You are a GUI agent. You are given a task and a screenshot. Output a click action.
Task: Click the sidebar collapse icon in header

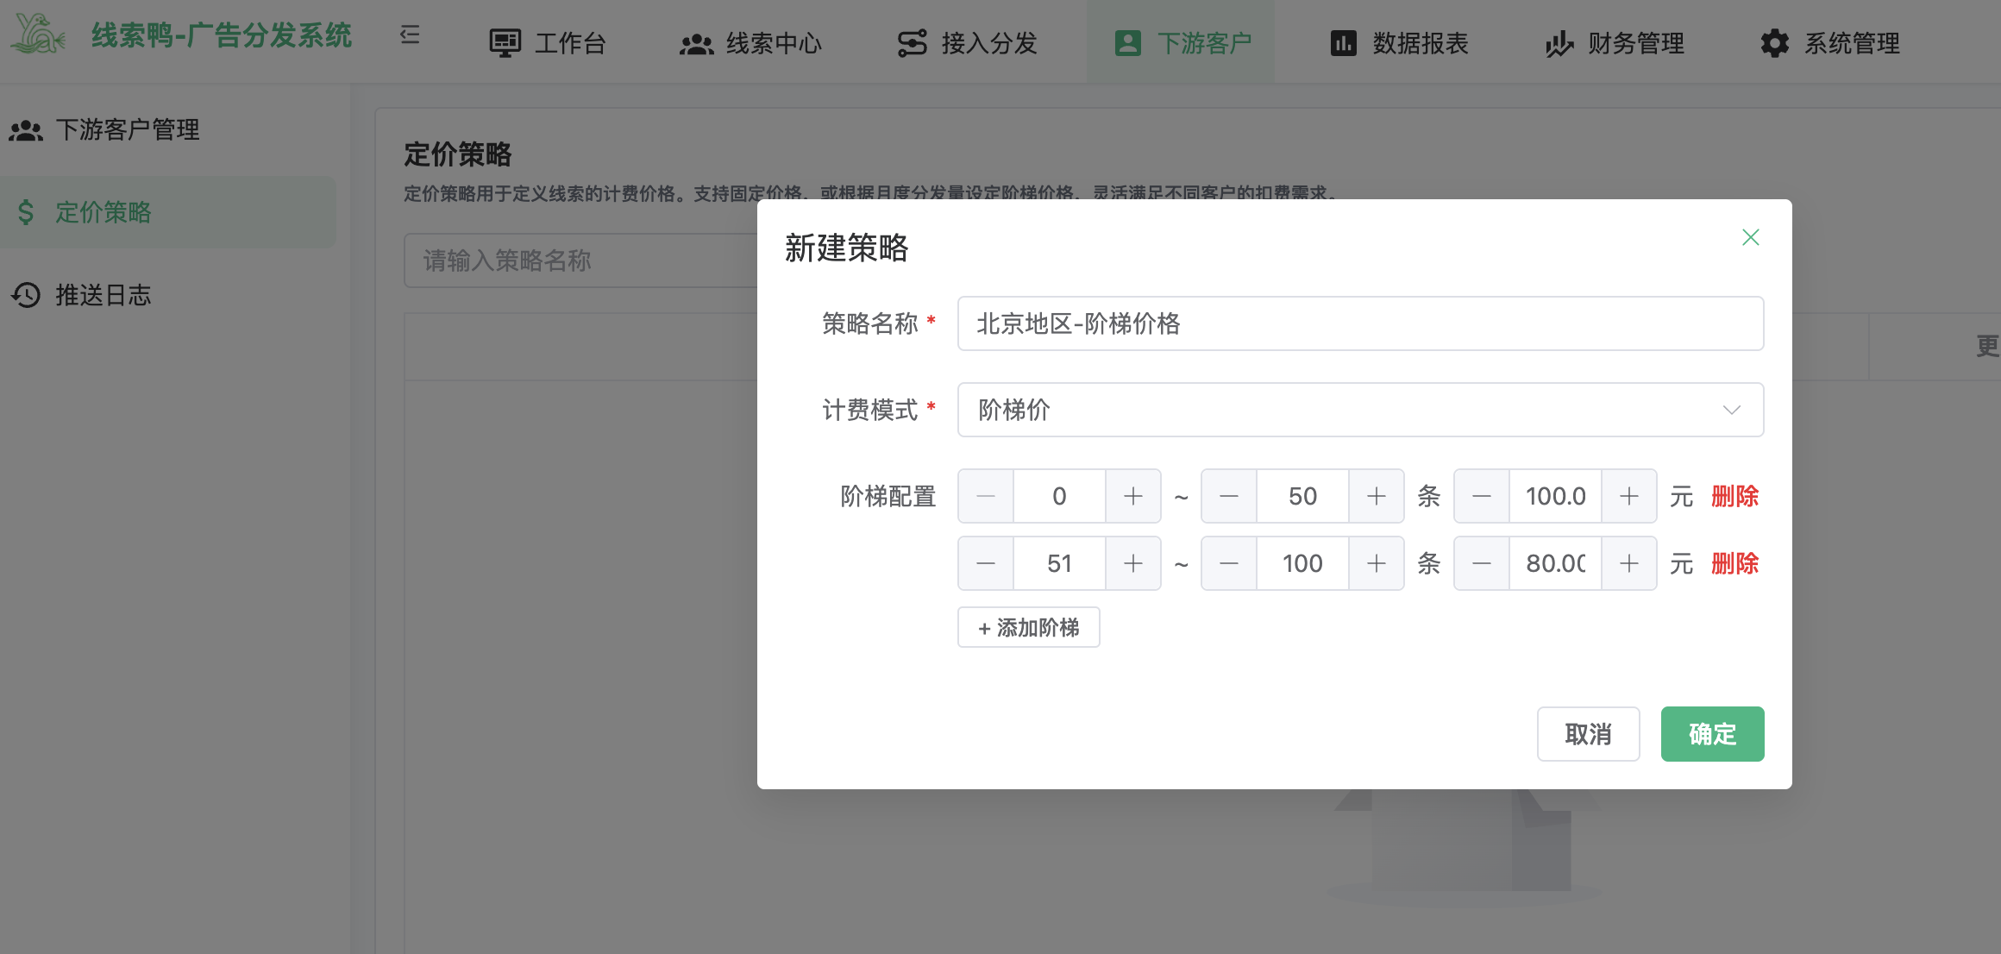pyautogui.click(x=410, y=35)
